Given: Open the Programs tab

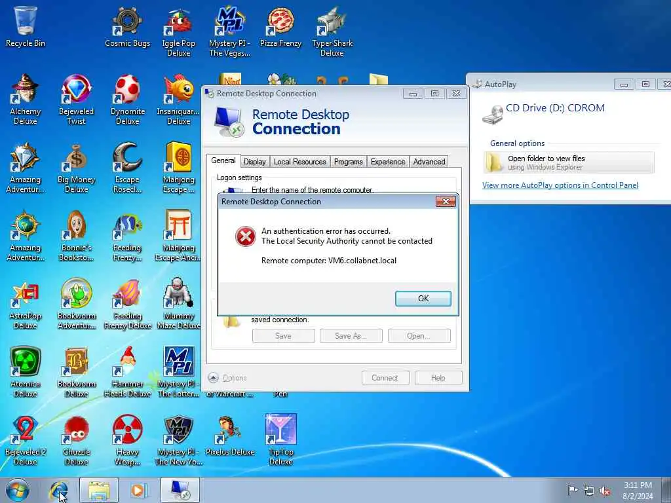Looking at the screenshot, I should [x=349, y=162].
